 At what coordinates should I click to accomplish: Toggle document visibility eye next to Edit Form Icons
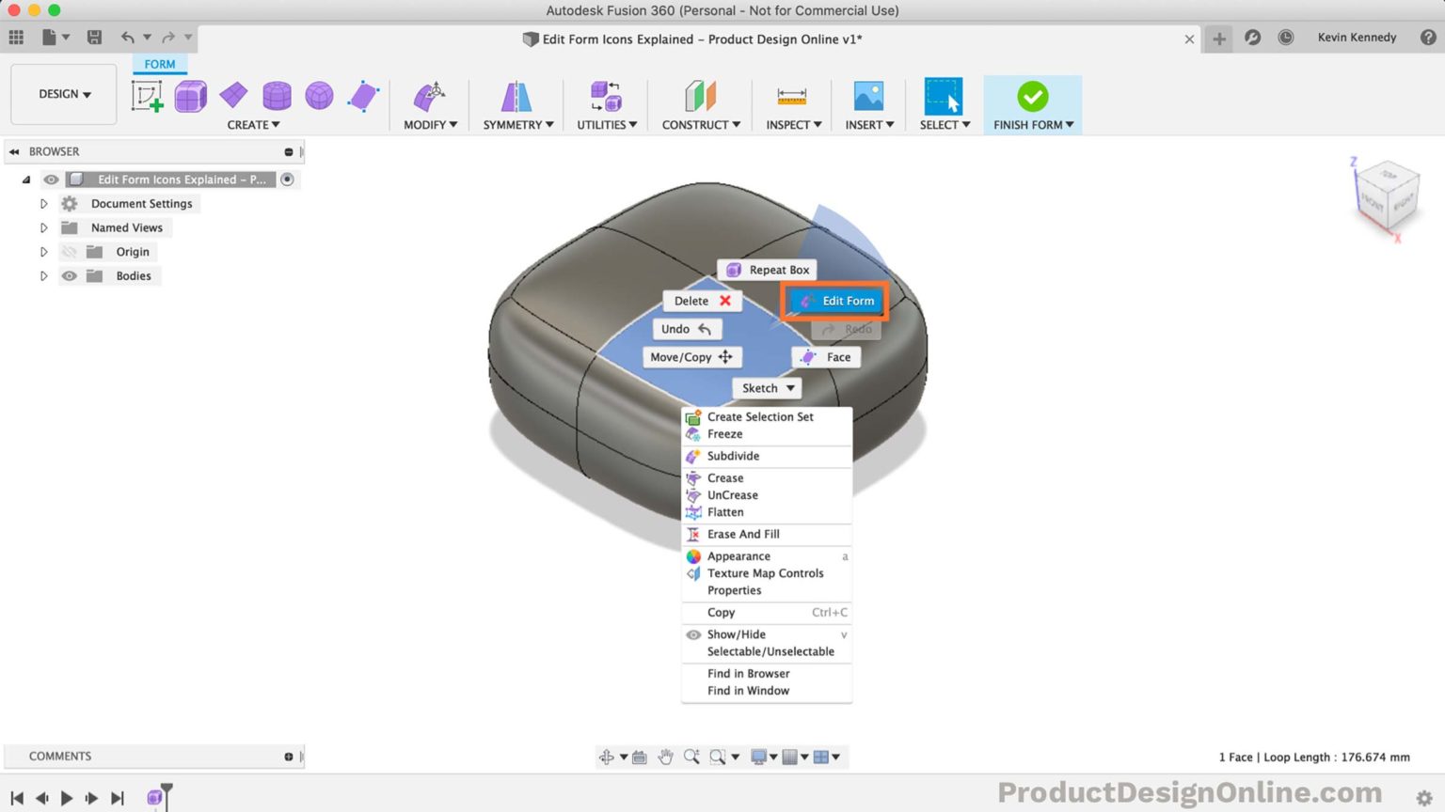[51, 179]
